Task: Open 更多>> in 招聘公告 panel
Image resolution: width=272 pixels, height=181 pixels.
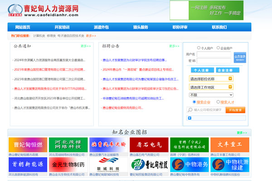Action: click(174, 46)
